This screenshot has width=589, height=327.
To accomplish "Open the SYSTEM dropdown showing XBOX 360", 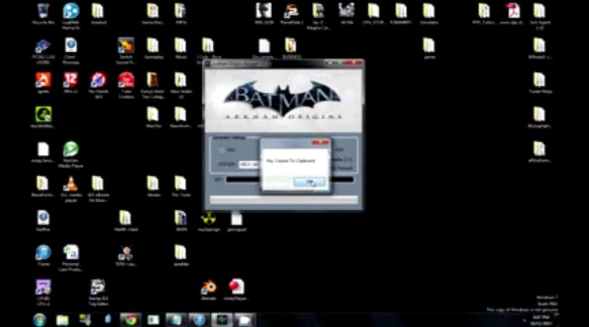I will click(x=249, y=164).
